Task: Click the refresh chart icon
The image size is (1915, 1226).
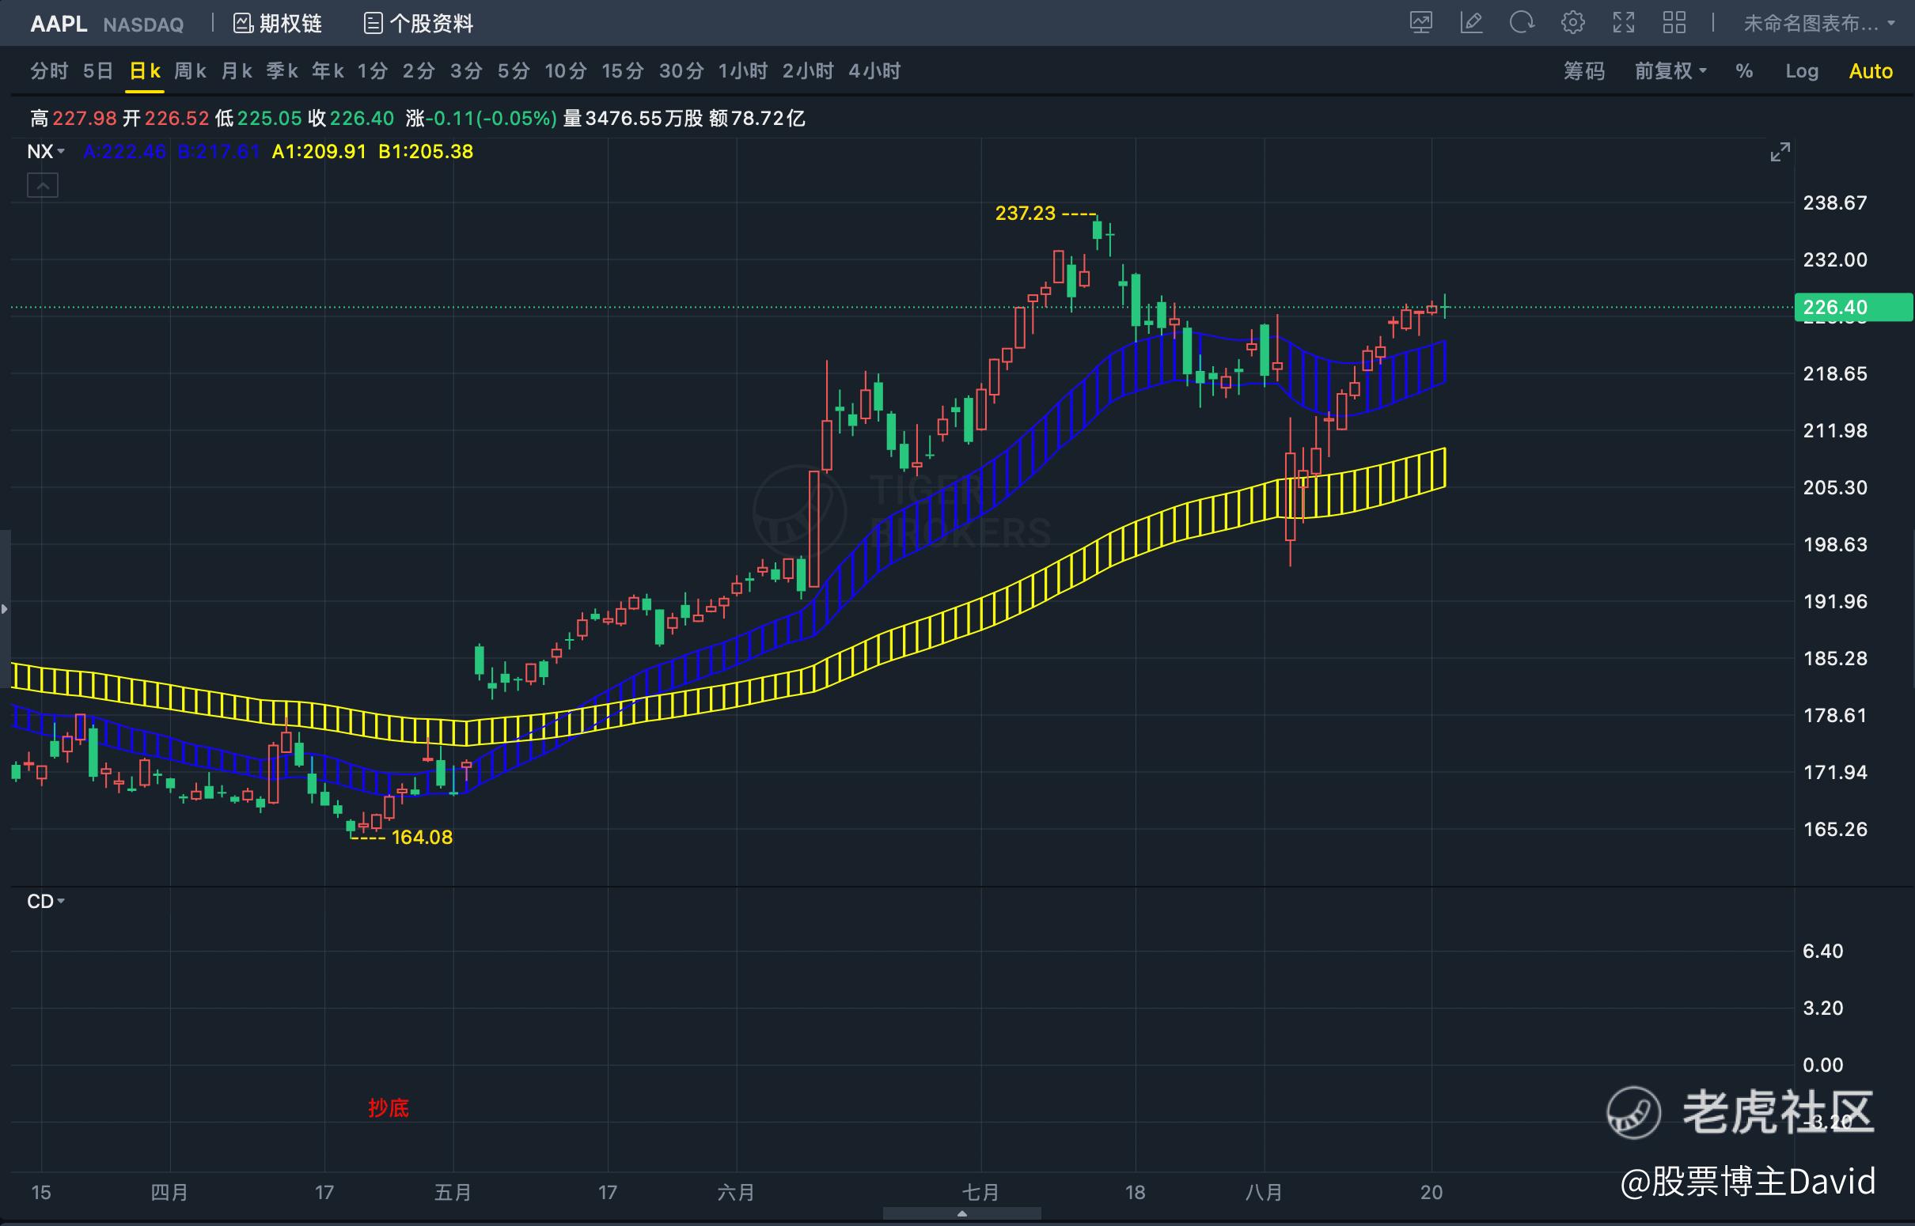Action: [x=1522, y=22]
